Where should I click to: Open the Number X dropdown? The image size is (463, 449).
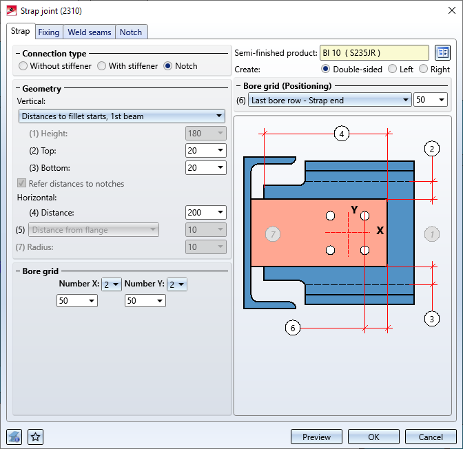(x=112, y=284)
